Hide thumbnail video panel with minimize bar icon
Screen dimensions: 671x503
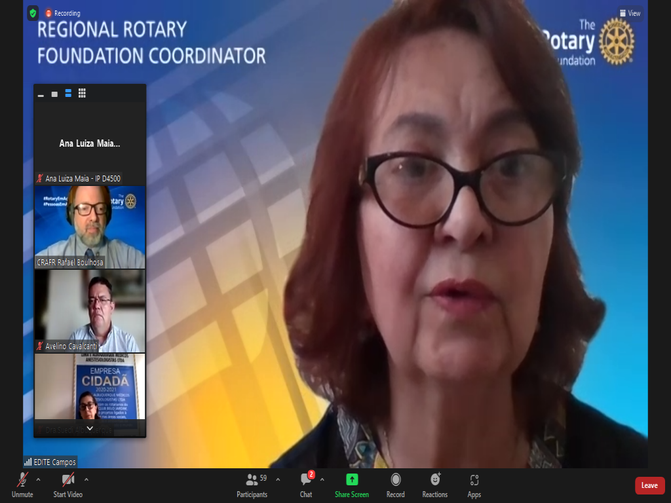[41, 94]
